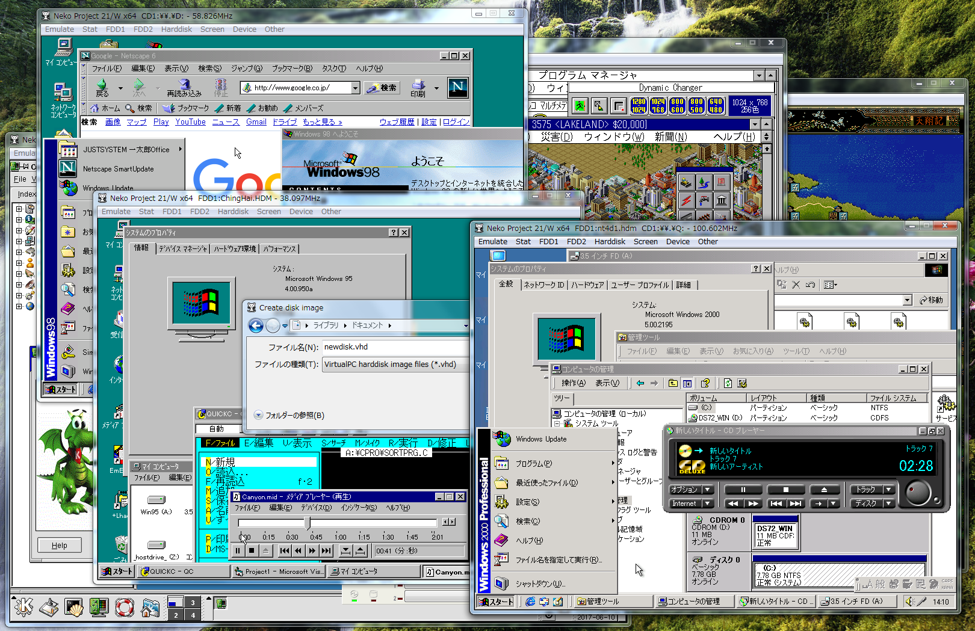Click the Help button in the left window
The height and width of the screenshot is (631, 975).
coord(60,546)
